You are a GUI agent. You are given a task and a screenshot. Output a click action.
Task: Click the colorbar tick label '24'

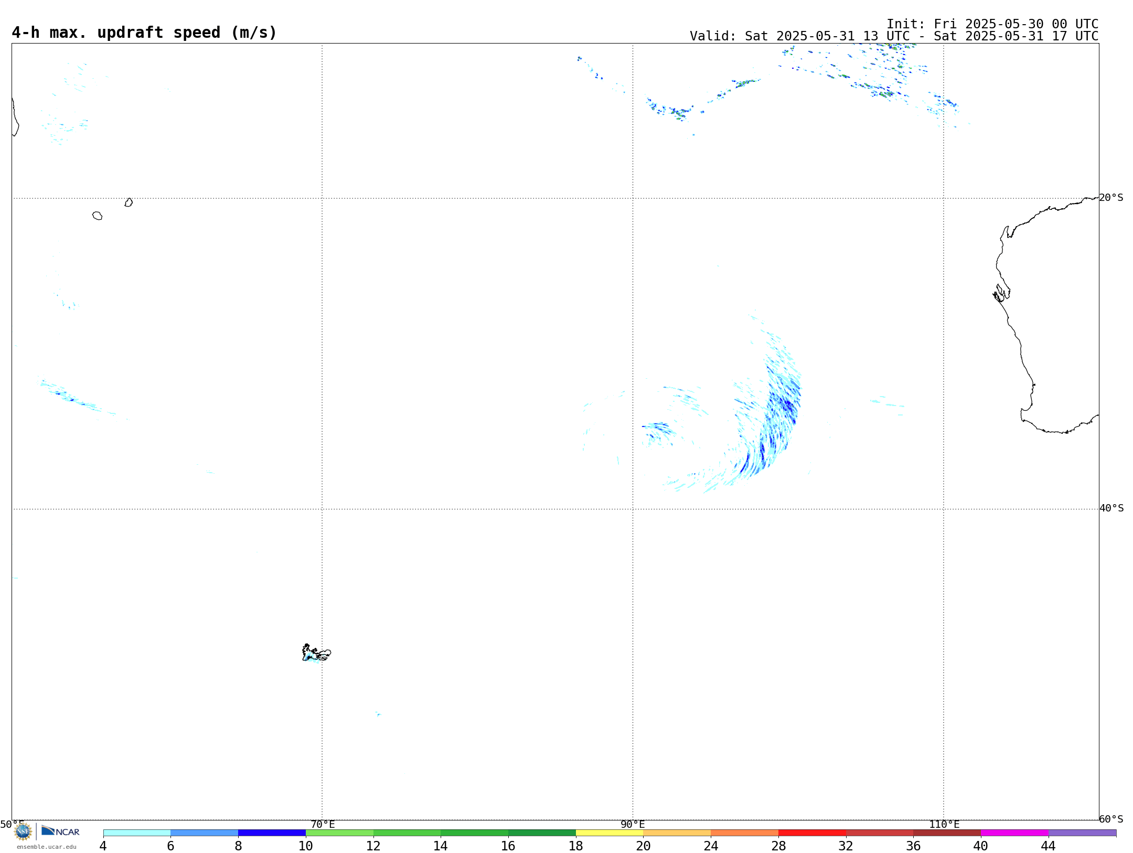[711, 846]
